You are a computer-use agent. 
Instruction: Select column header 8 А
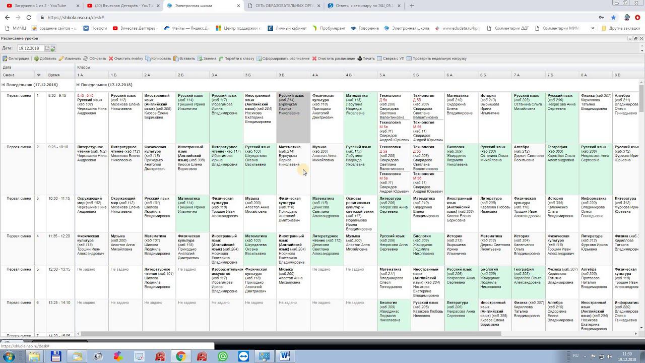point(596,75)
